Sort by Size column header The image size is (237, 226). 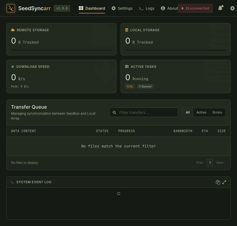[222, 131]
